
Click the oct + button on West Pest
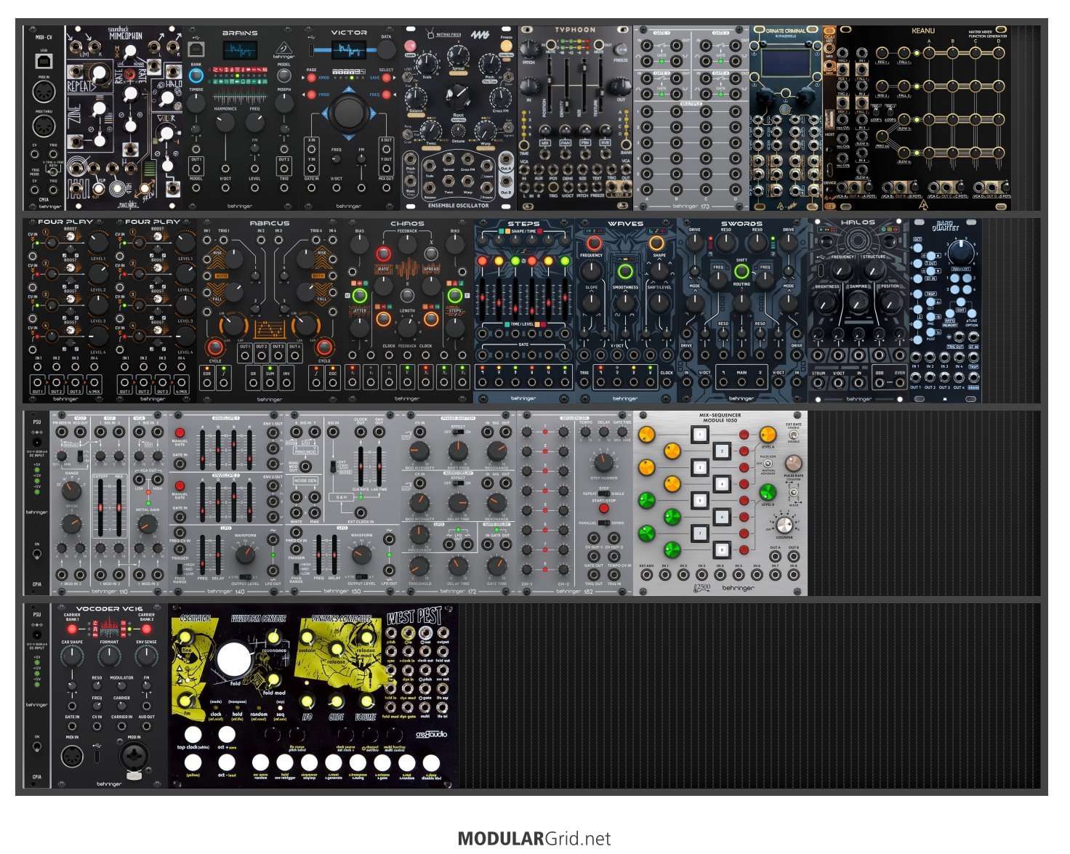coord(227,734)
